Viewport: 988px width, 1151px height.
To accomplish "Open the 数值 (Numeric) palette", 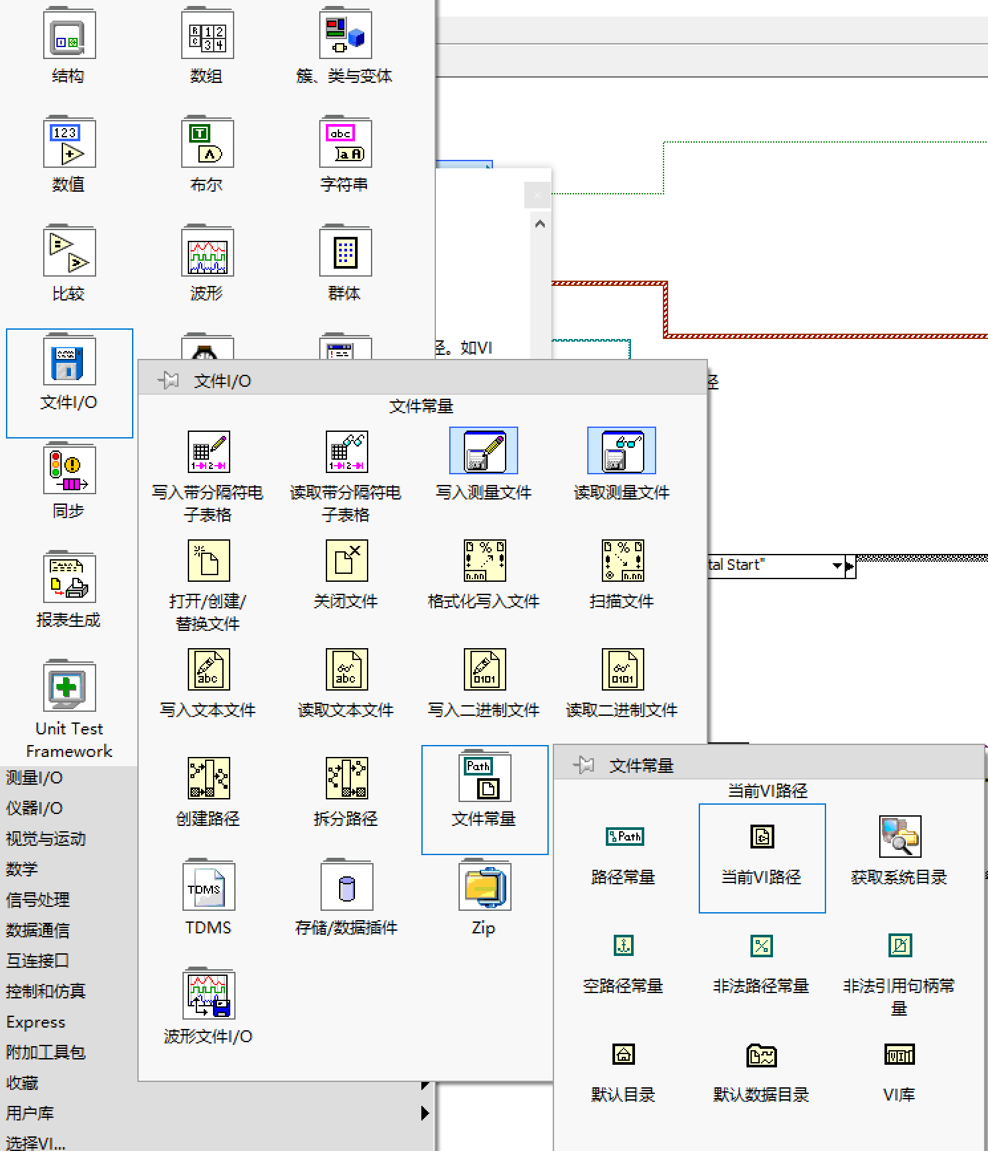I will coord(69,143).
